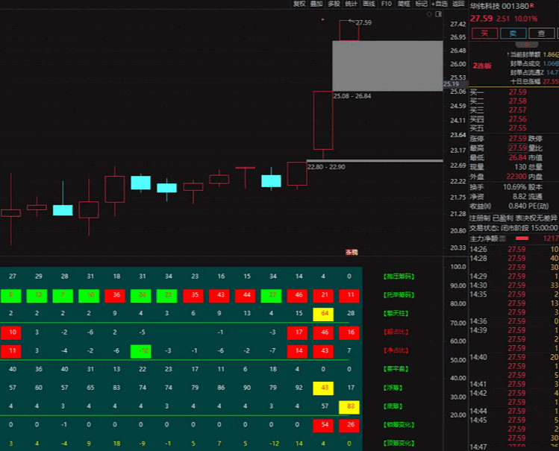
Task: Open 统计 statistics from the toolbar
Action: 352,4
